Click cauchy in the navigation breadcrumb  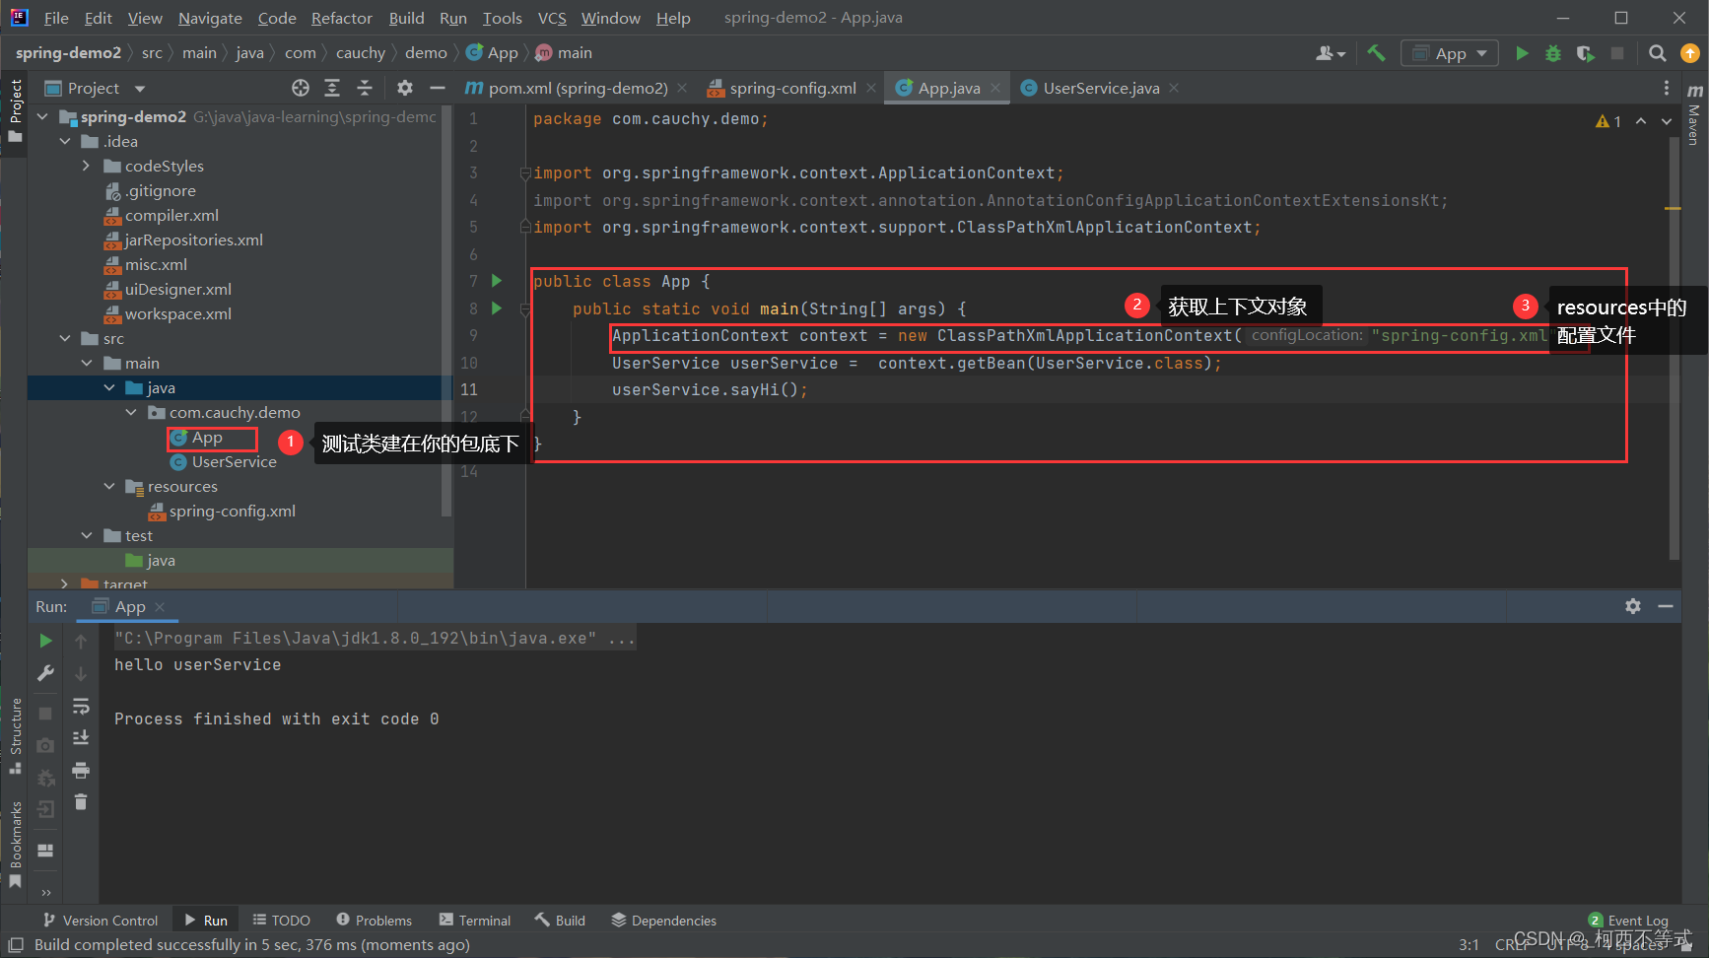coord(361,52)
